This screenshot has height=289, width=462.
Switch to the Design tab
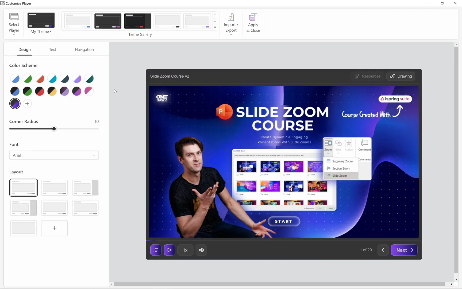[25, 50]
